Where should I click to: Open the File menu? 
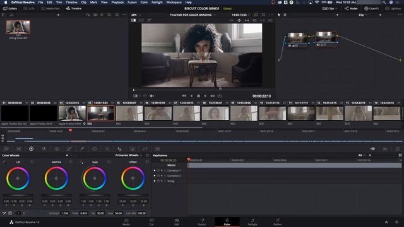(x=40, y=3)
